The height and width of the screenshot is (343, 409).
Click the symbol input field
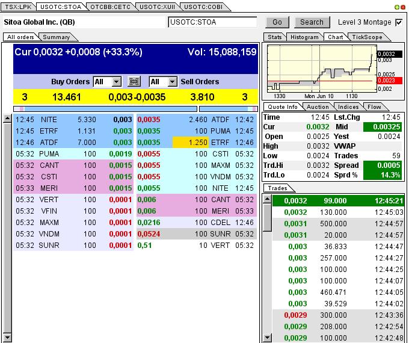[212, 22]
